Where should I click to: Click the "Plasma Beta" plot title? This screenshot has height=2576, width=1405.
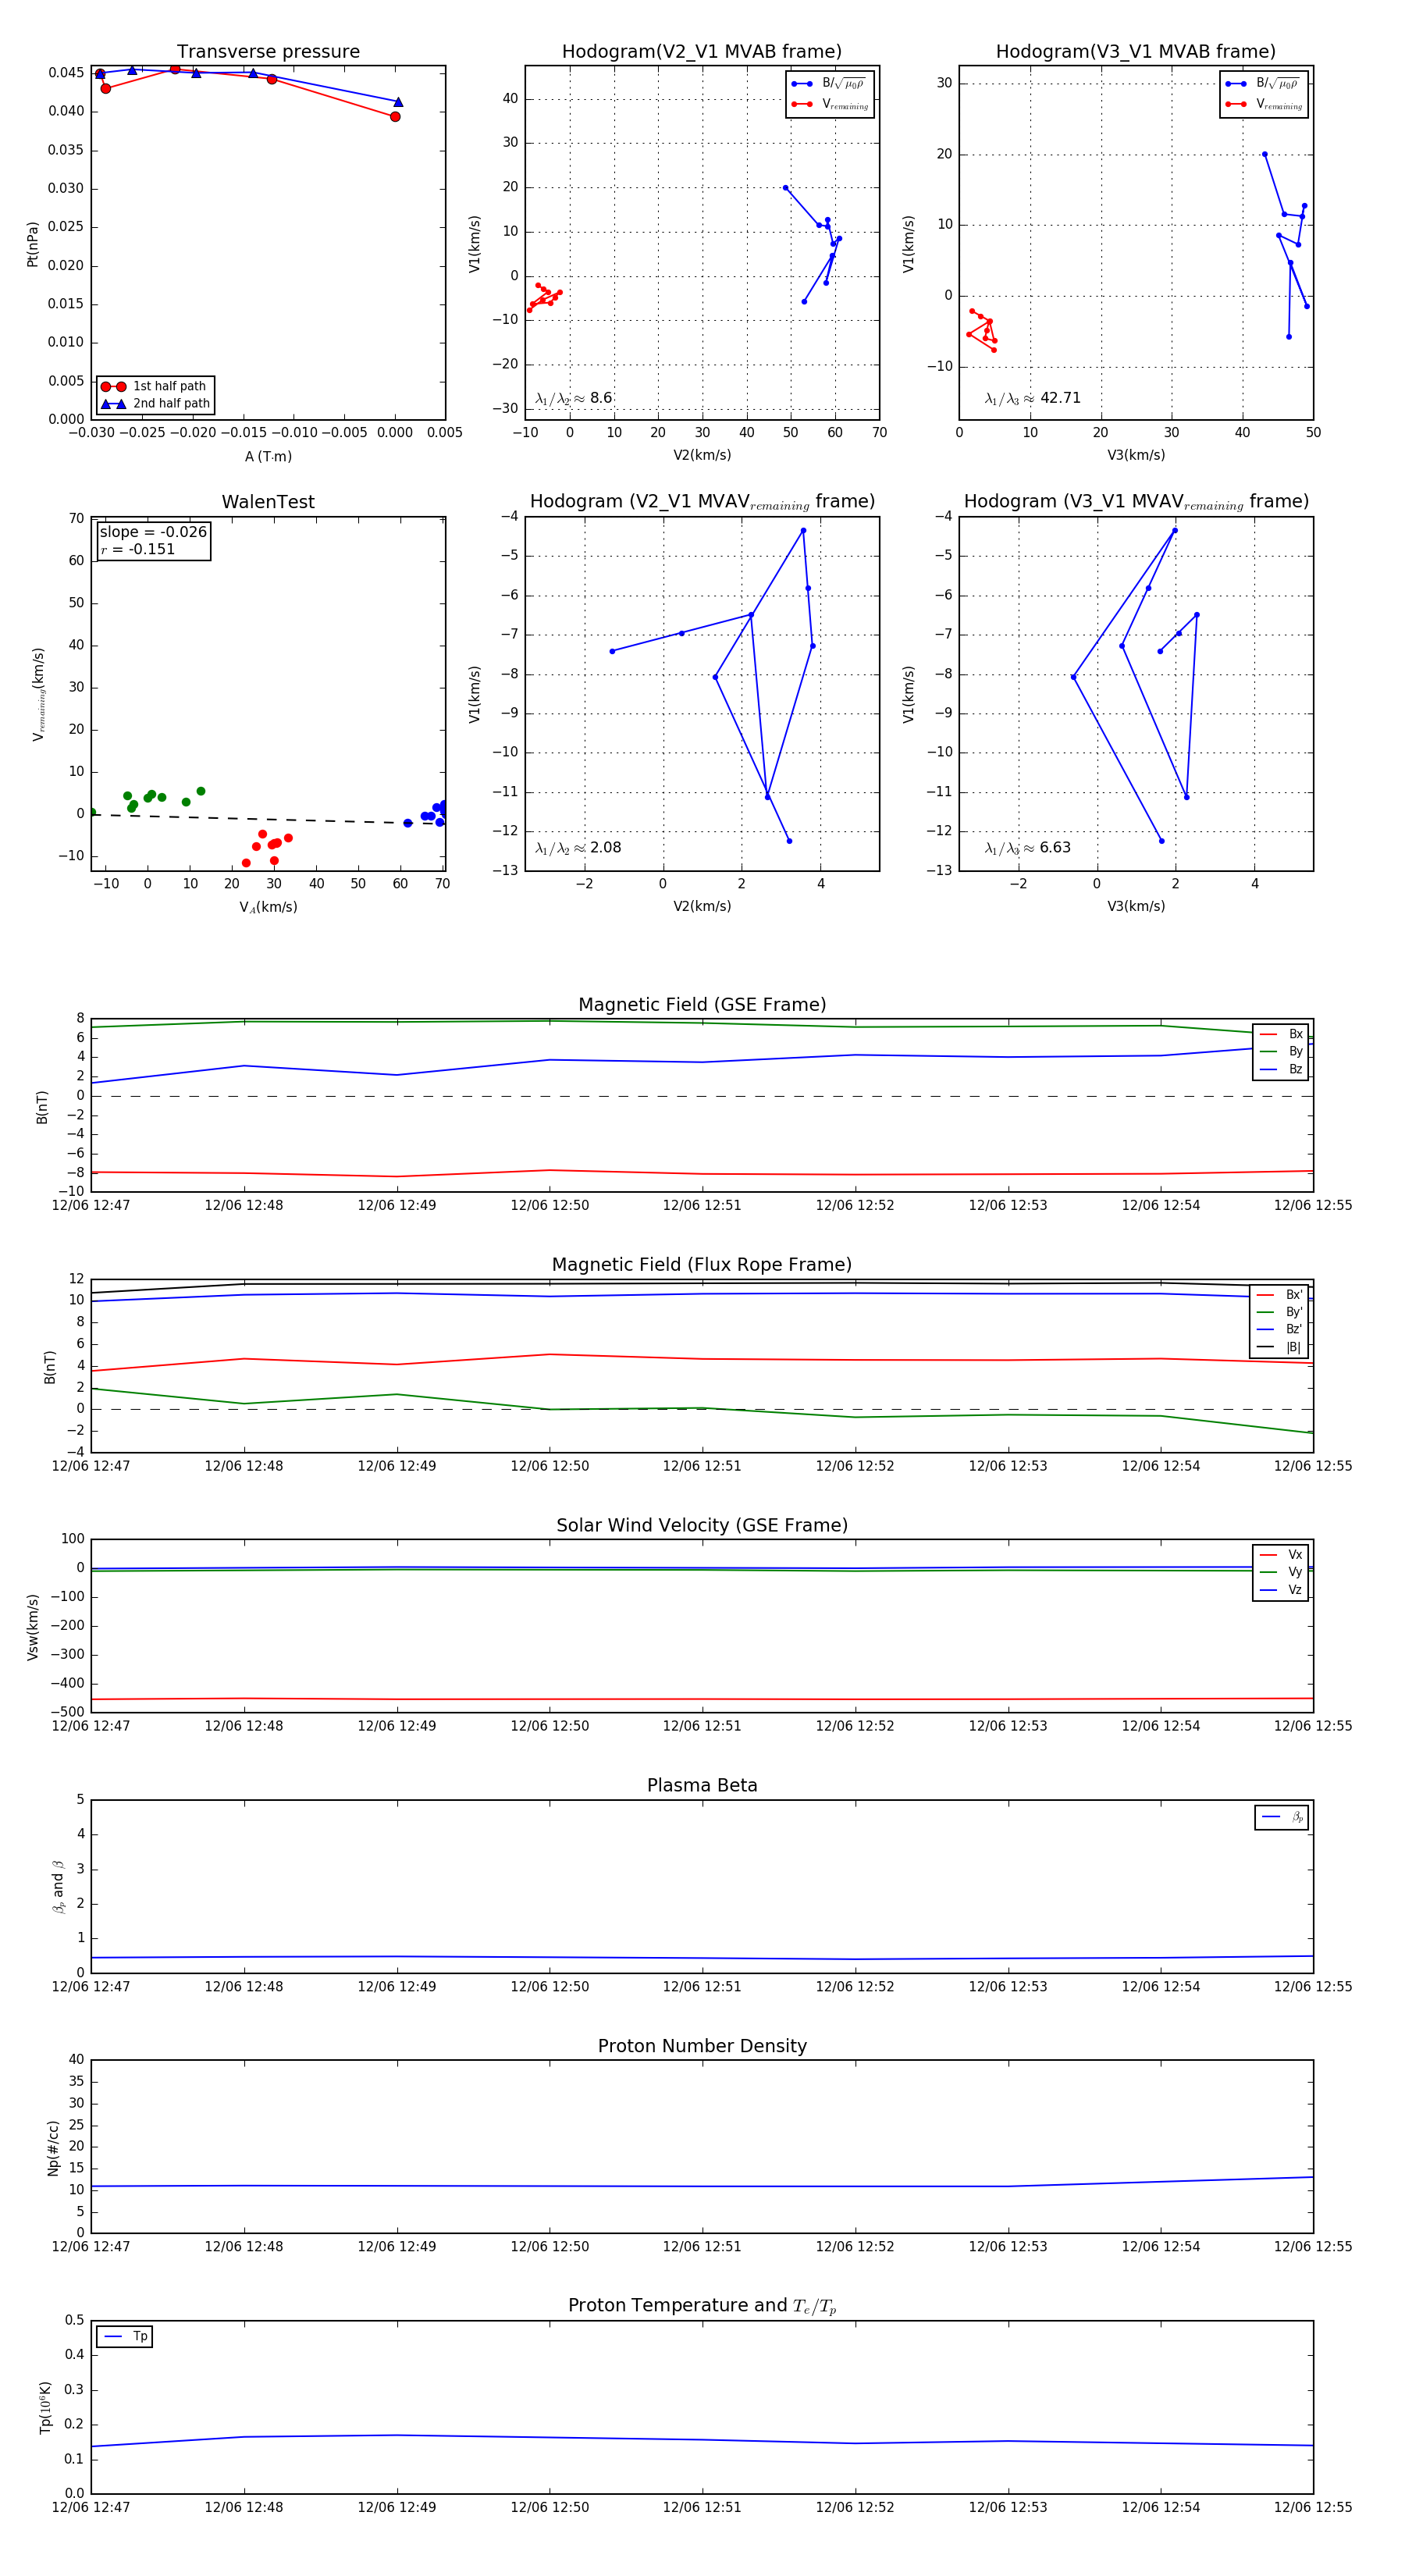tap(702, 1786)
